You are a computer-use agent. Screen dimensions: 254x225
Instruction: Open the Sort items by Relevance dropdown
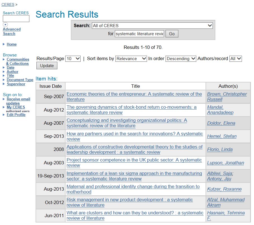point(131,59)
